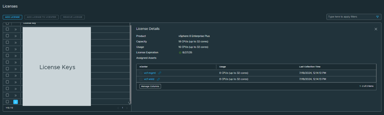The height and width of the screenshot is (115, 384).
Task: Go to previous page of licenses
Action: (x=118, y=108)
